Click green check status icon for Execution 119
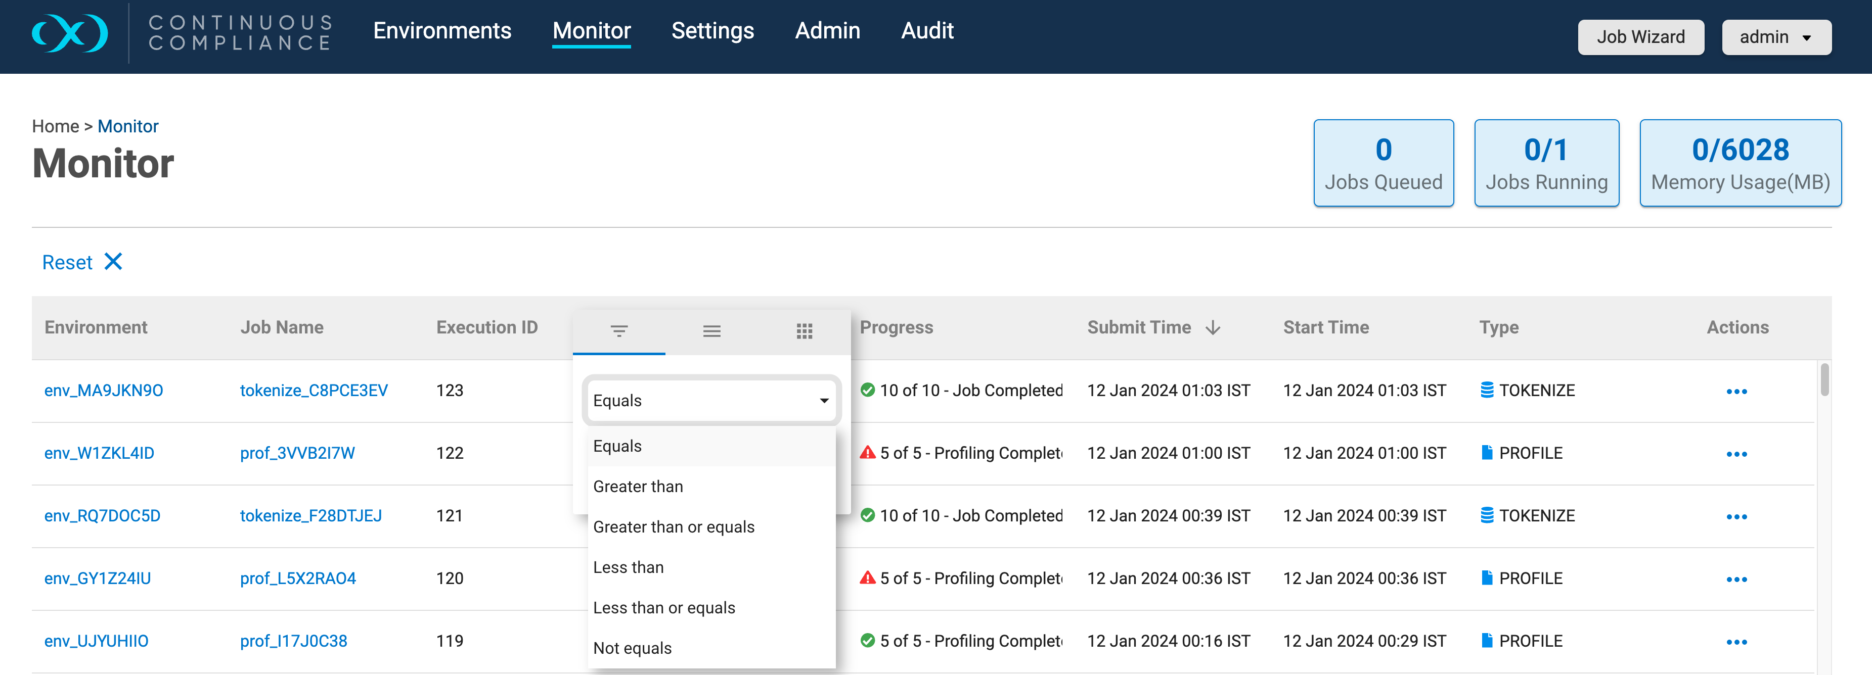The image size is (1872, 675). tap(868, 640)
